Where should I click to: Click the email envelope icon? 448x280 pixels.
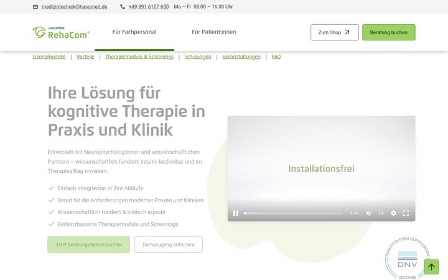[x=35, y=7]
